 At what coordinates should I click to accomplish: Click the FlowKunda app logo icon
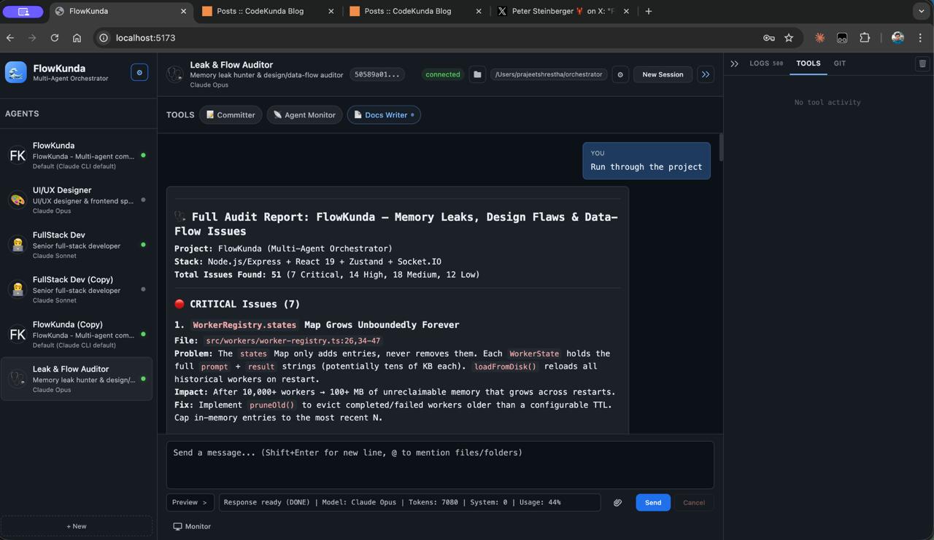click(x=15, y=72)
